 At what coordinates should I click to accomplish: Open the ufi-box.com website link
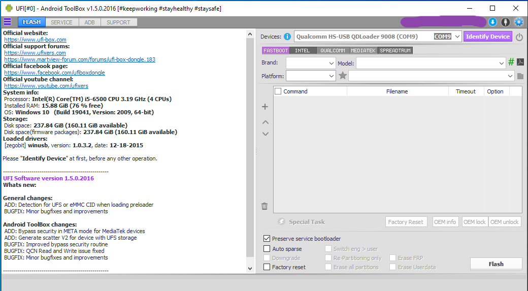click(36, 40)
